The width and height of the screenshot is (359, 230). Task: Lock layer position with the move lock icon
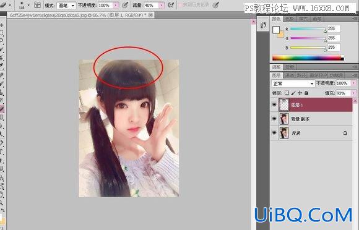pyautogui.click(x=300, y=93)
